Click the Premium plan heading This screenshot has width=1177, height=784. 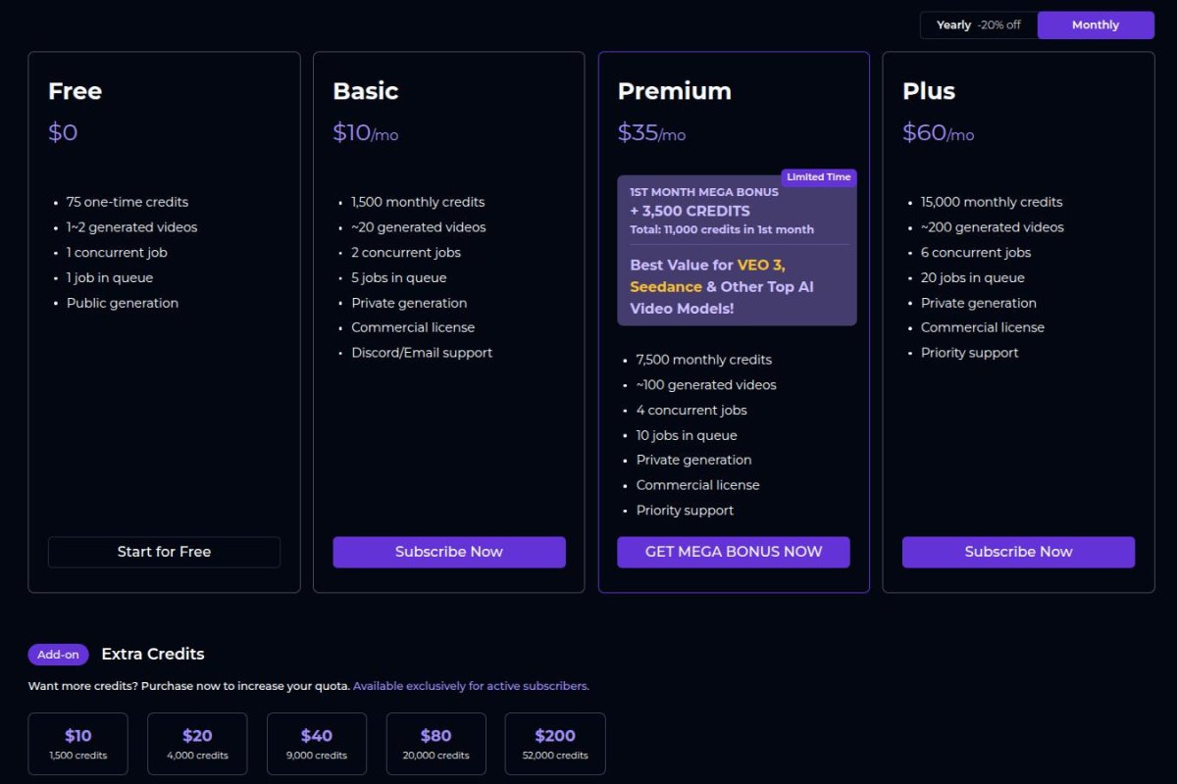[x=674, y=91]
